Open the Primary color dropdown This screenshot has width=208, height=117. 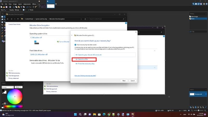click(x=8, y=87)
